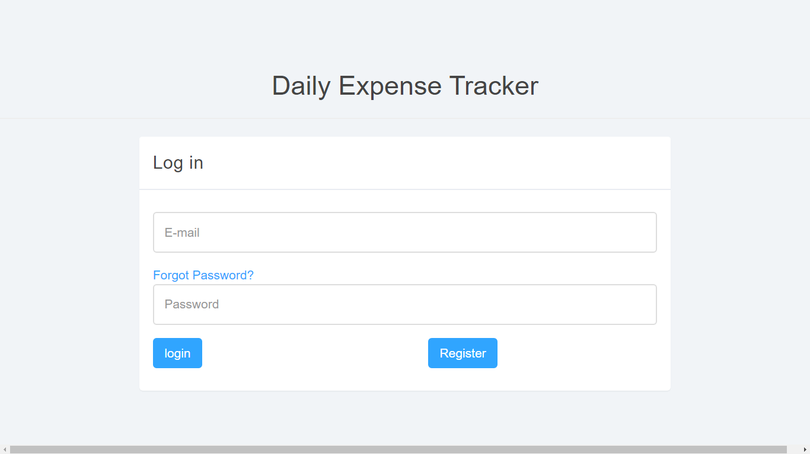This screenshot has height=454, width=810.
Task: Click the scrollbar left arrow
Action: pyautogui.click(x=4, y=449)
